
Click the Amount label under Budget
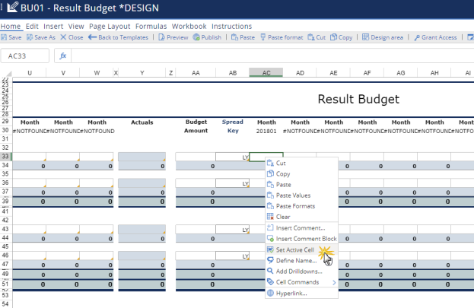(196, 131)
